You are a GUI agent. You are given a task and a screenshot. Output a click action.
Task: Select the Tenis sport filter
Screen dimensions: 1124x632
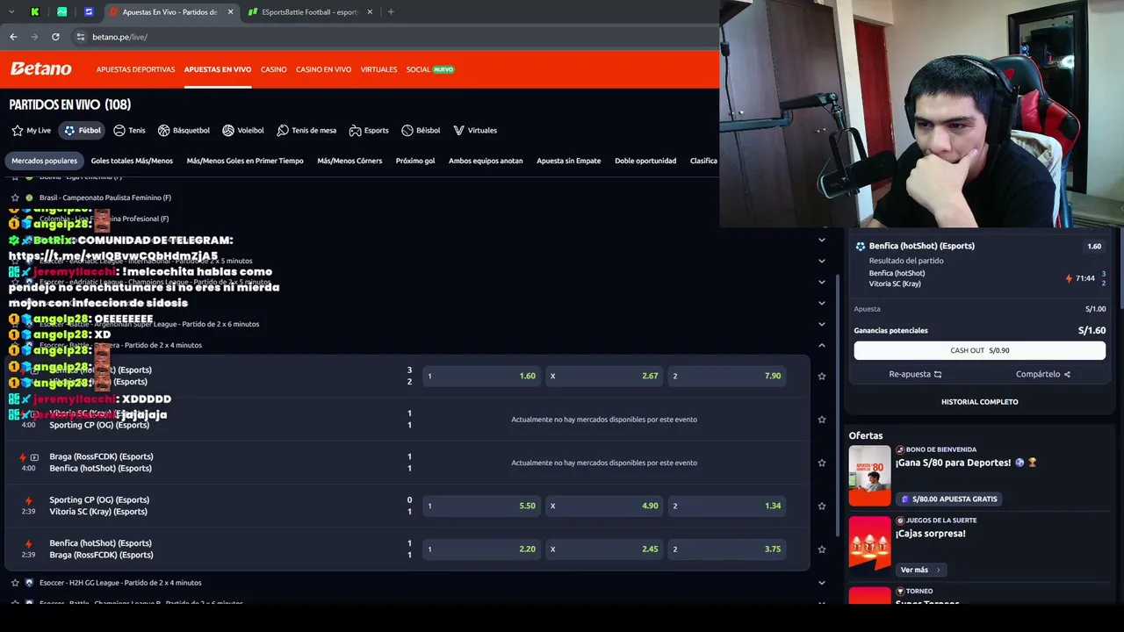(129, 131)
